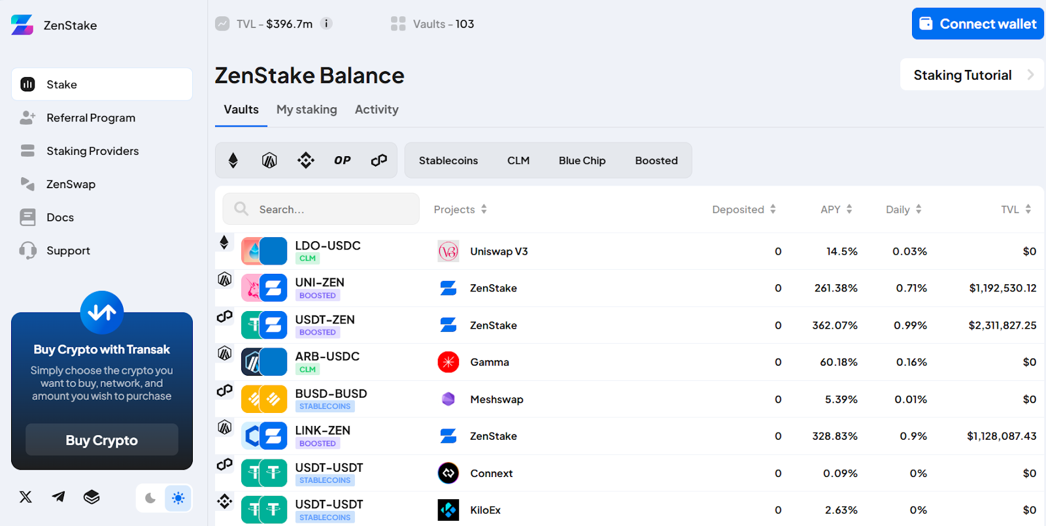Click the CLM tag under ARB-USDC
1046x526 pixels.
(x=307, y=370)
